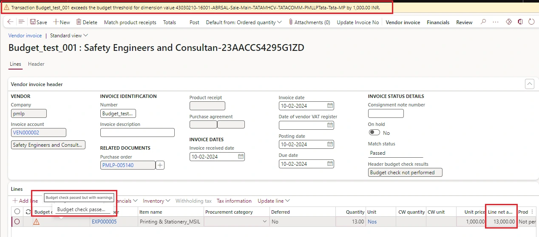Save the vendor invoice

pyautogui.click(x=38, y=22)
